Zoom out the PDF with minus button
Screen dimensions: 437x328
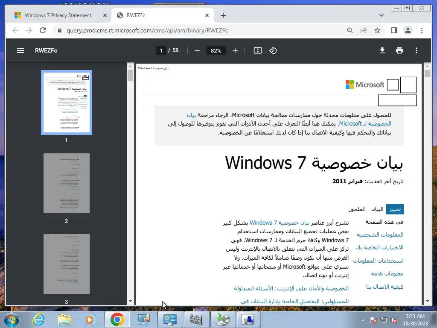(x=197, y=50)
